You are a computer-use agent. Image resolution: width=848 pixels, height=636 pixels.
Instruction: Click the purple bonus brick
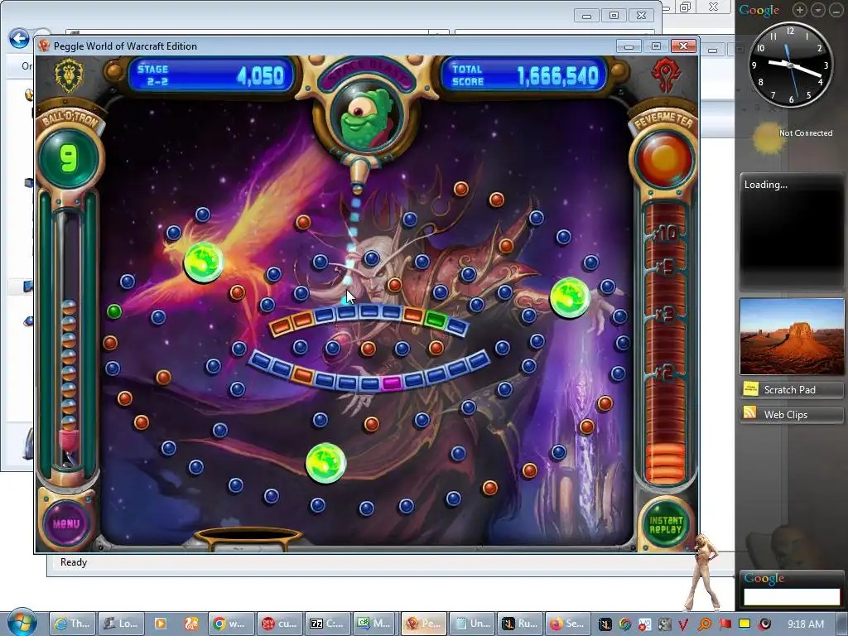(x=391, y=383)
